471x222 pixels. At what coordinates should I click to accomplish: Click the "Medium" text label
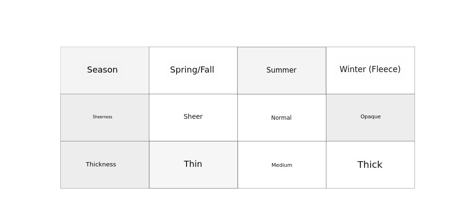coord(282,165)
